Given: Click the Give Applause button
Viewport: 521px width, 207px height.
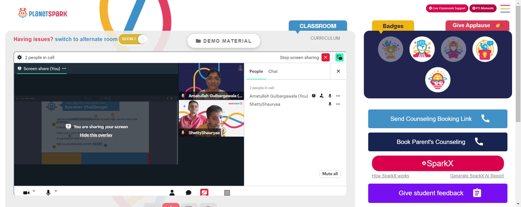Looking at the screenshot, I should click(x=477, y=26).
